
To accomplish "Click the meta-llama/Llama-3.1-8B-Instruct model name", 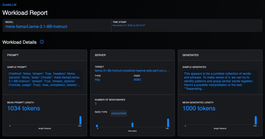I will click(x=36, y=26).
